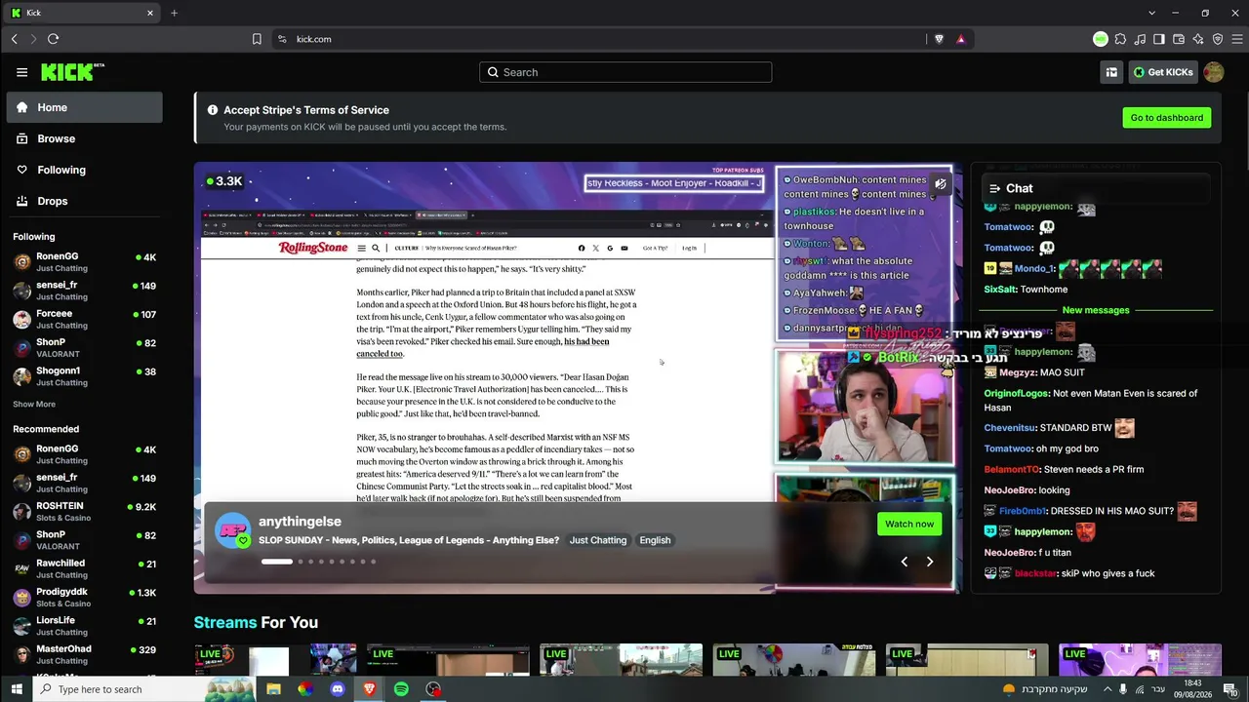The height and width of the screenshot is (702, 1249).
Task: Open the Windows Start menu
Action: 16,689
